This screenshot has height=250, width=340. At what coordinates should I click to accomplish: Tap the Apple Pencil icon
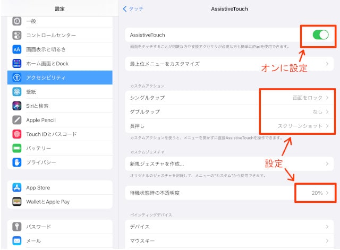[16, 120]
